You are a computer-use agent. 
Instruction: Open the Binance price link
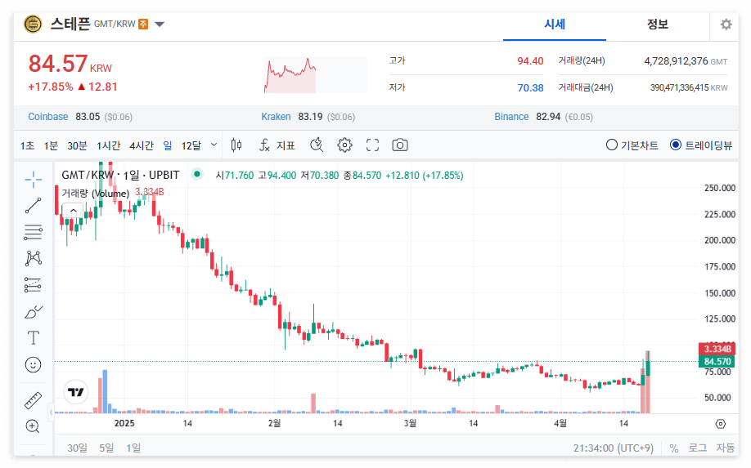coord(511,117)
